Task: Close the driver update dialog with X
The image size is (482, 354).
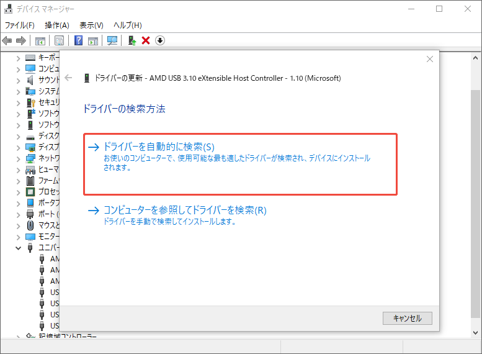Action: coord(430,59)
